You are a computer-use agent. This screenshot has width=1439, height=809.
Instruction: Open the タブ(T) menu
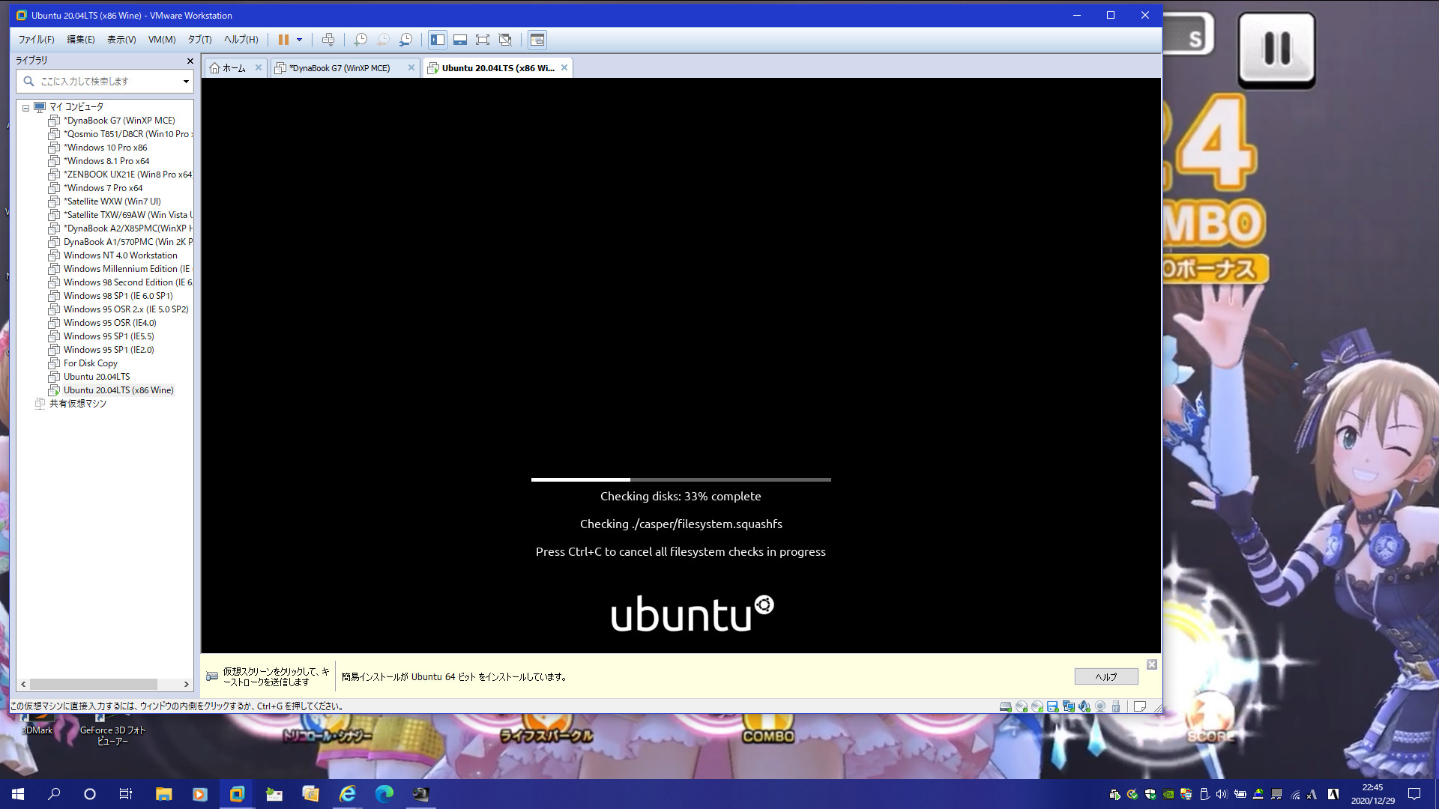(x=199, y=40)
